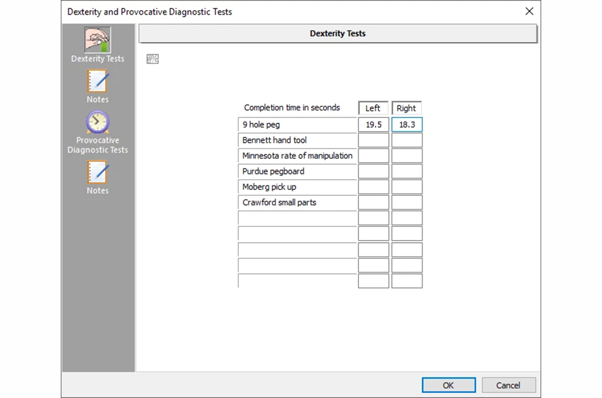Image resolution: width=602 pixels, height=398 pixels.
Task: Click the Dexterity Tests header bar
Action: tap(338, 33)
